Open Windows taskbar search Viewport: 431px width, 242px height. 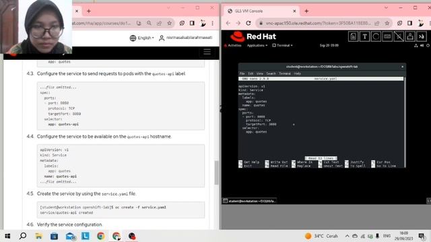[x=23, y=236]
